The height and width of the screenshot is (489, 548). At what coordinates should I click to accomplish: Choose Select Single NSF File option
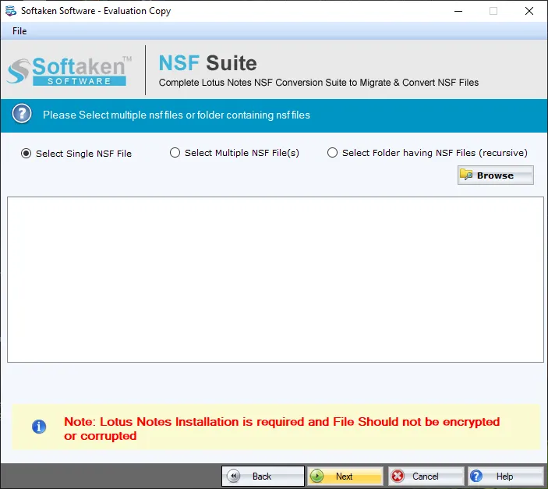point(76,154)
